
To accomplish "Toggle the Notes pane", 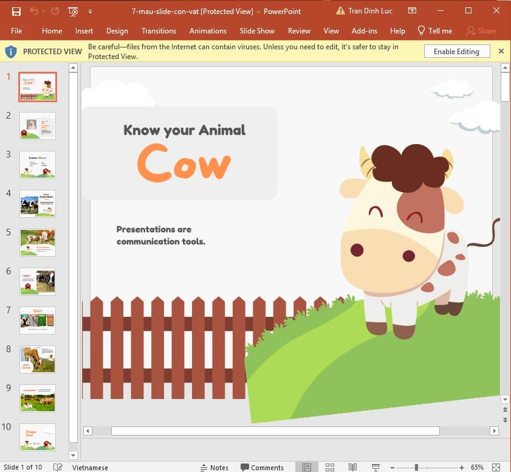I will [214, 467].
